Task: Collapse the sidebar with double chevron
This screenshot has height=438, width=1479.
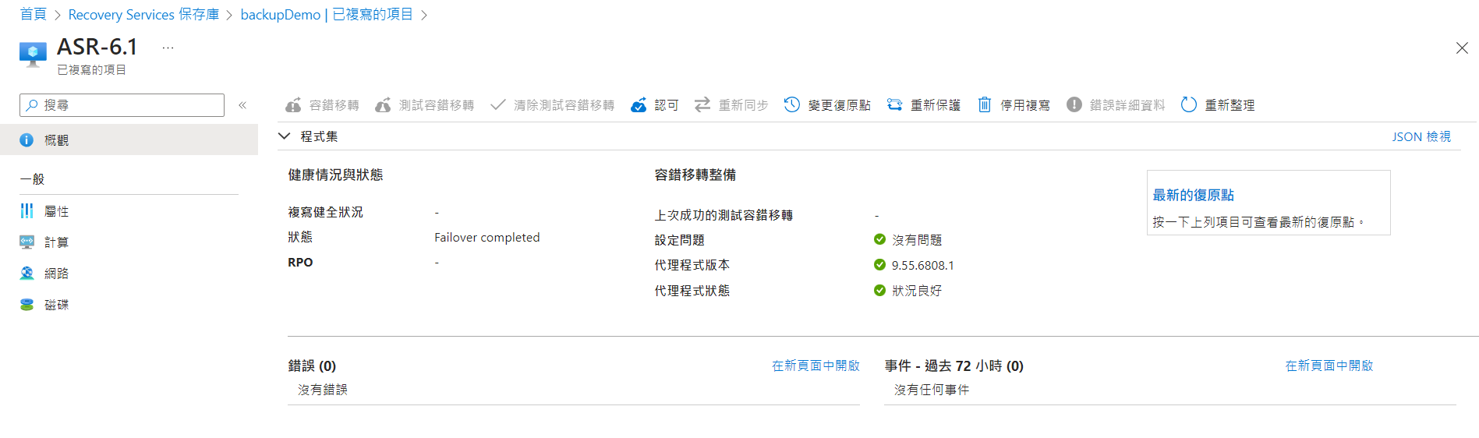Action: pos(242,105)
